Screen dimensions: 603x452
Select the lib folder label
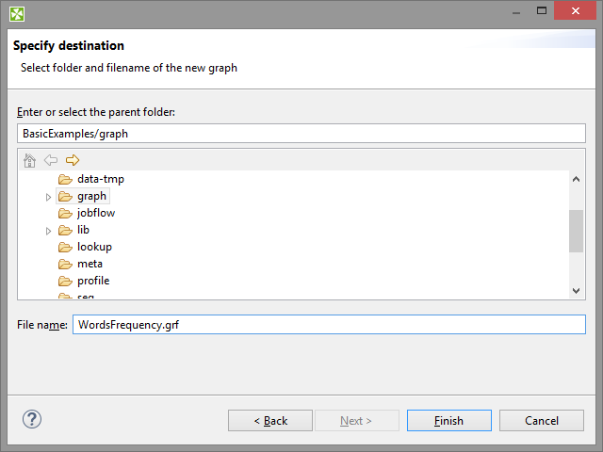(84, 230)
